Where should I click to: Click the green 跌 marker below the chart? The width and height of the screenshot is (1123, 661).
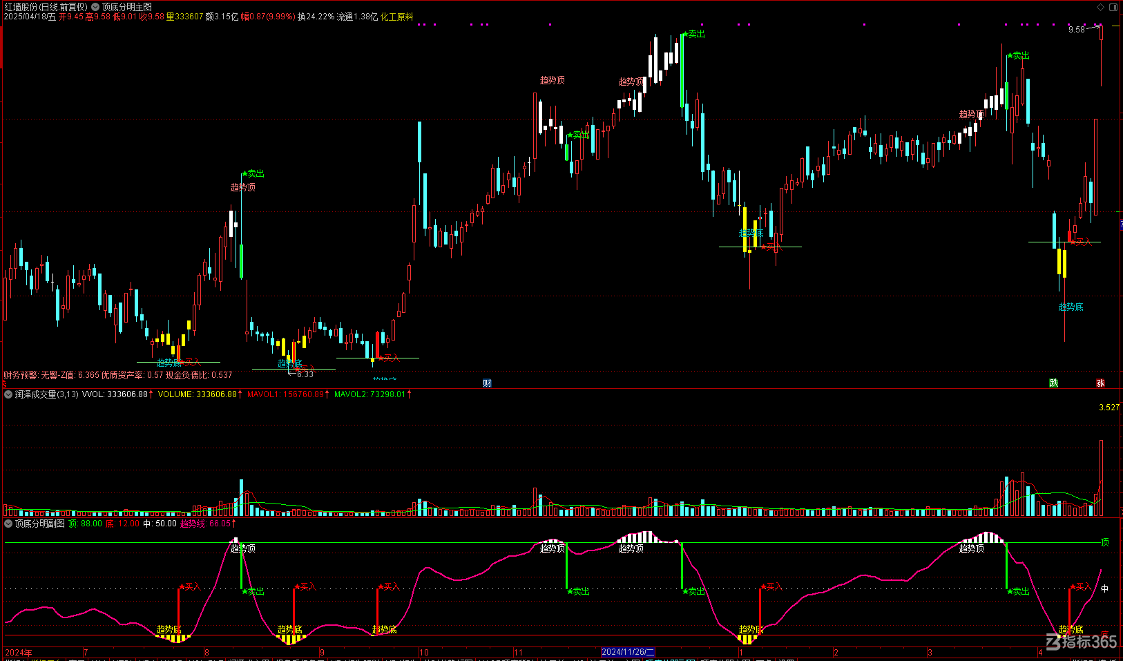[x=1054, y=383]
